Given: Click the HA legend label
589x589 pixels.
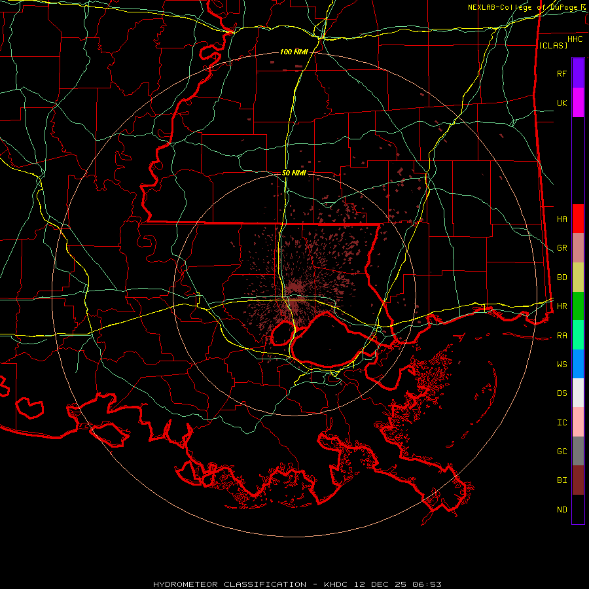Looking at the screenshot, I should [x=562, y=219].
